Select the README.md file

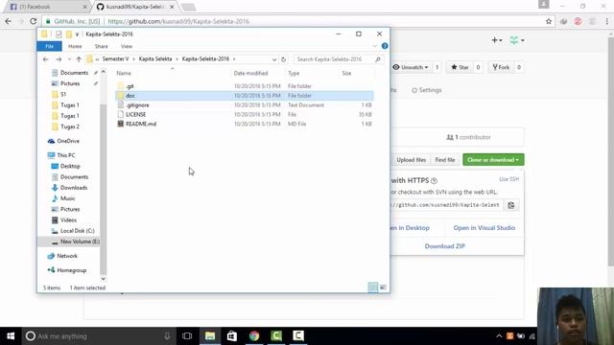[141, 124]
